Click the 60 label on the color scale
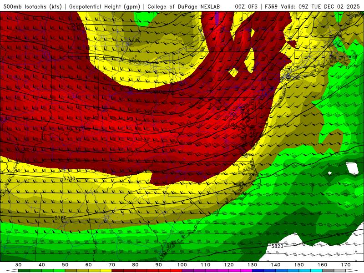 coord(88,265)
